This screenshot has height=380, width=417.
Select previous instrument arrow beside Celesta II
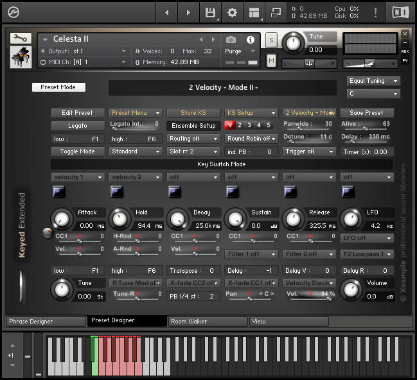[x=201, y=40]
